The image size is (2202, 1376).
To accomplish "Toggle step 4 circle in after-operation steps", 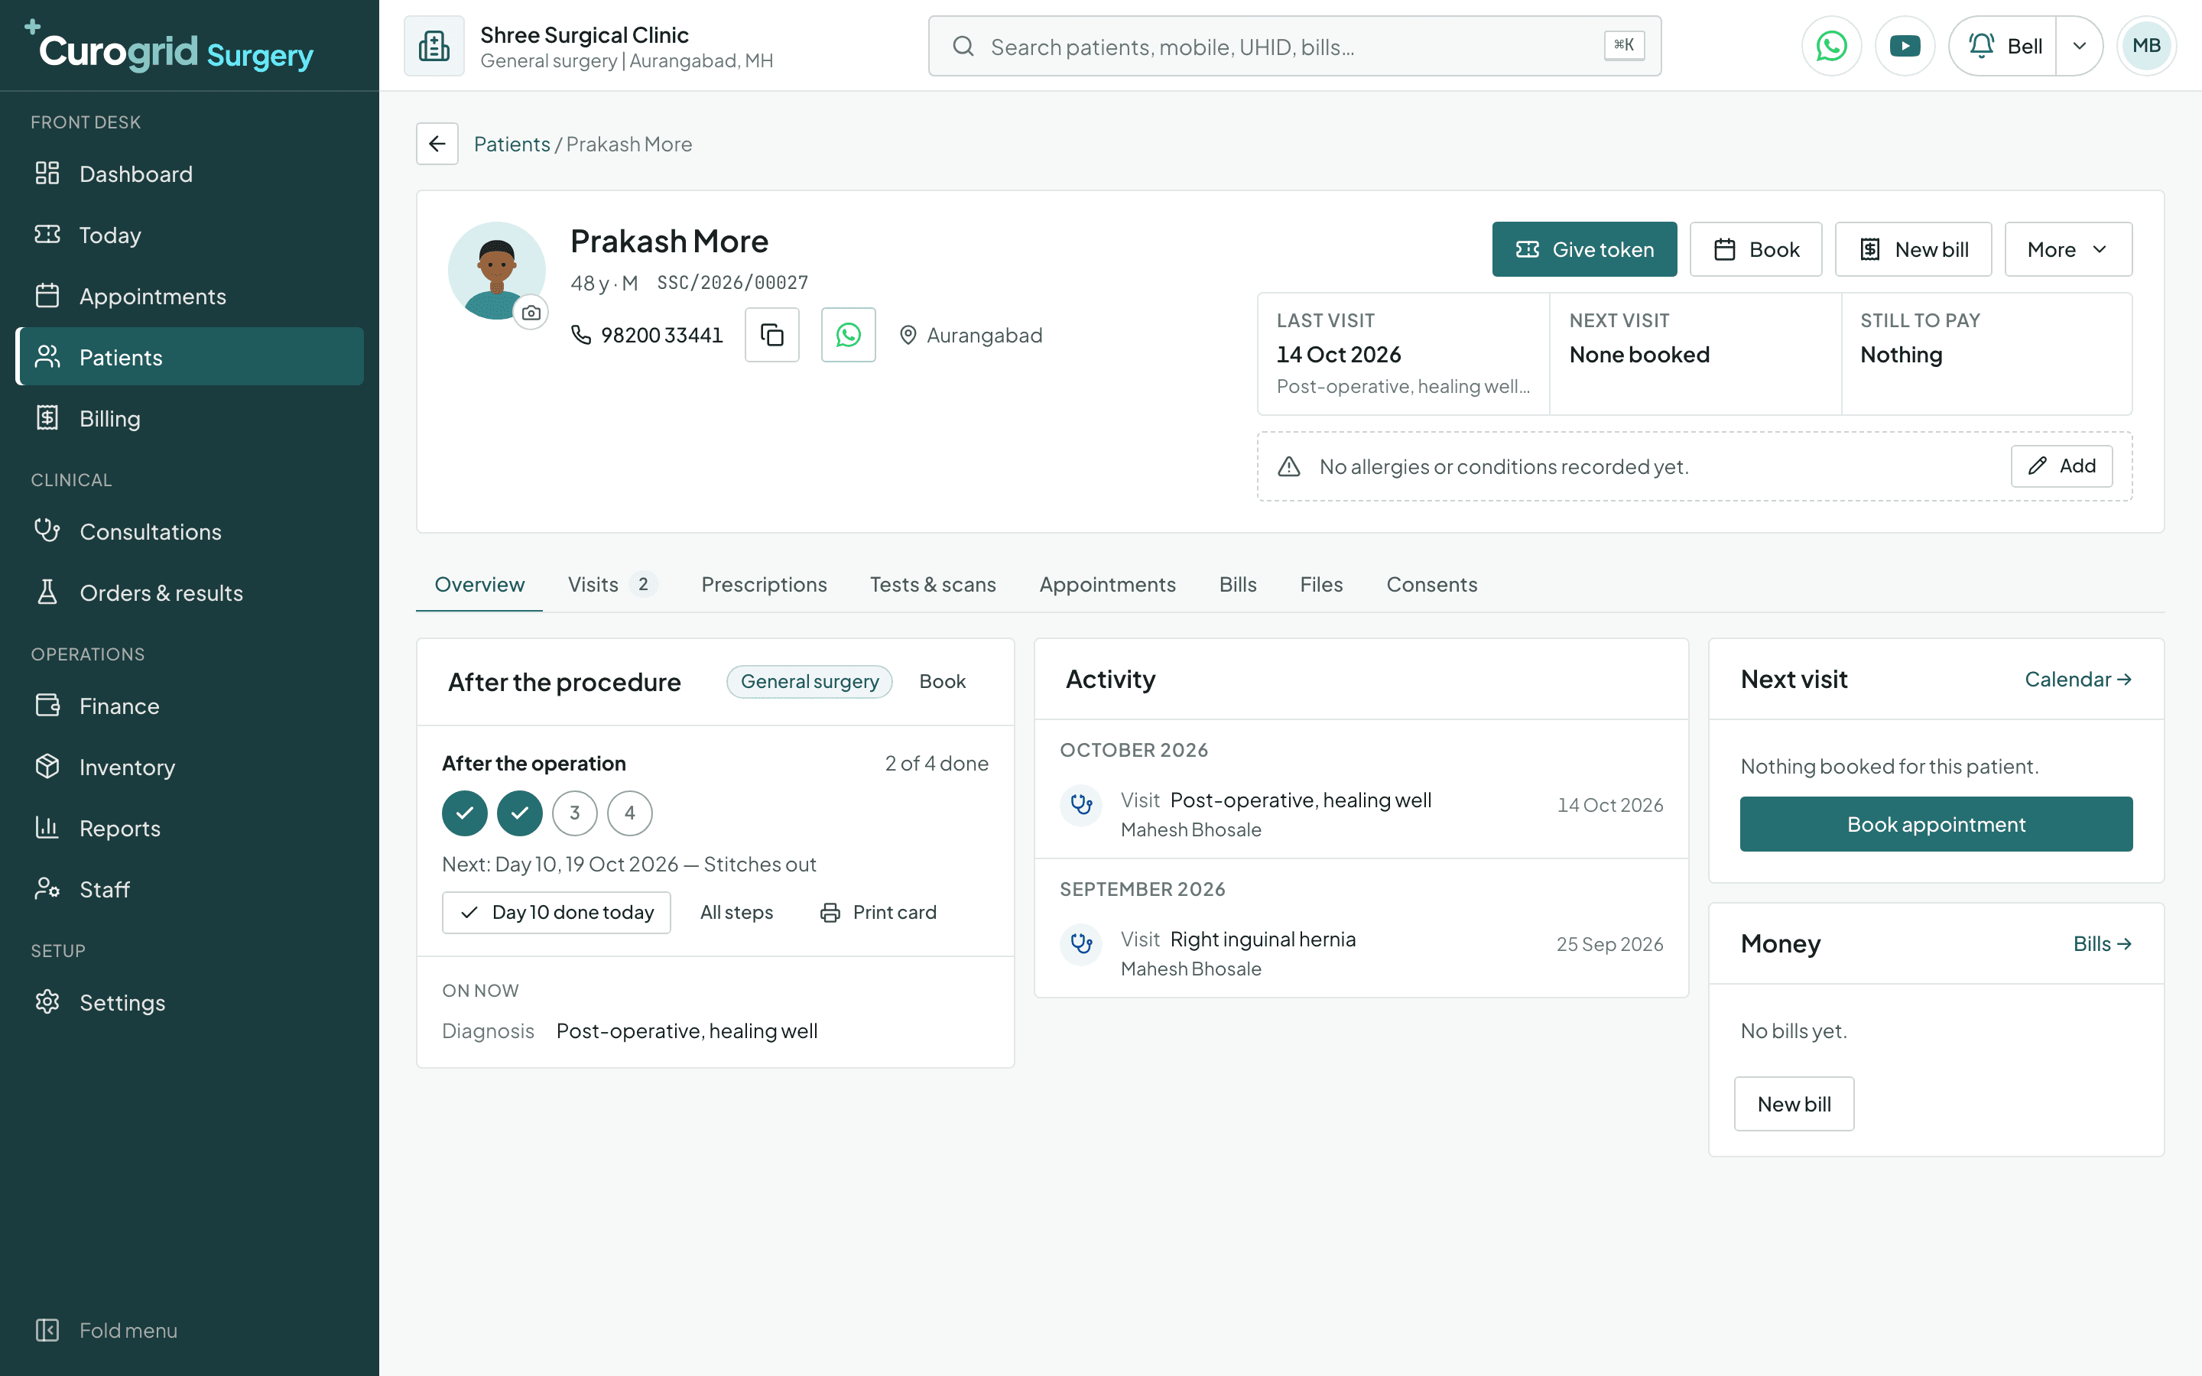I will click(630, 813).
